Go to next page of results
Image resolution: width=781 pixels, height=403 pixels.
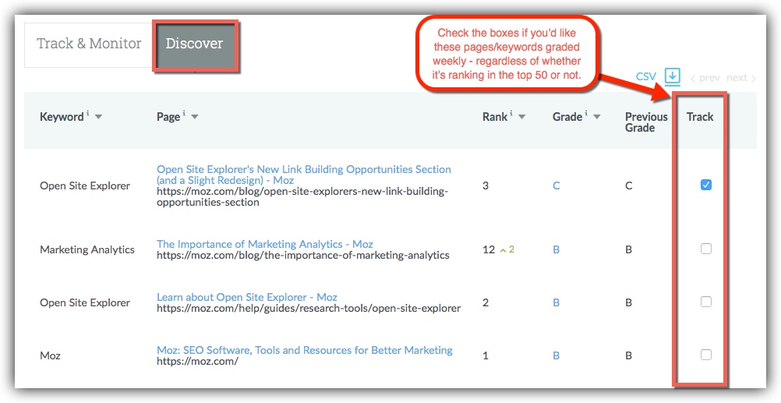[741, 78]
